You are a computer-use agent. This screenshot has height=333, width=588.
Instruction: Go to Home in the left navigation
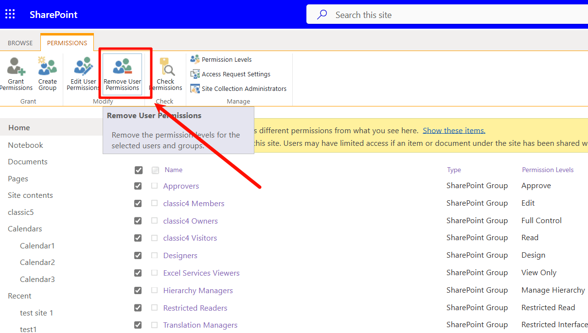(x=19, y=127)
